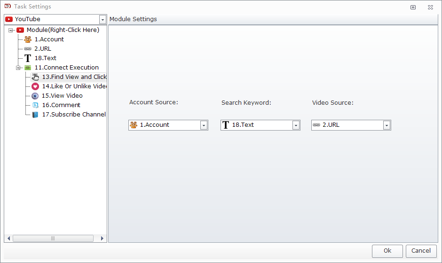
Task: Open the YouTube platform dropdown arrow
Action: (x=103, y=19)
